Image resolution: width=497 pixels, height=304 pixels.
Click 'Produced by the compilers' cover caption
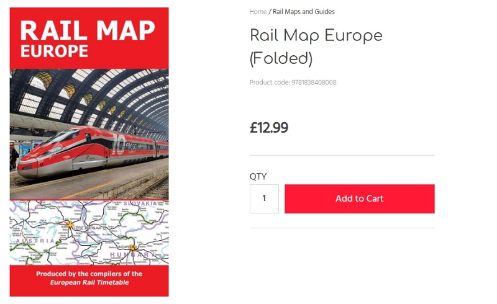click(89, 274)
